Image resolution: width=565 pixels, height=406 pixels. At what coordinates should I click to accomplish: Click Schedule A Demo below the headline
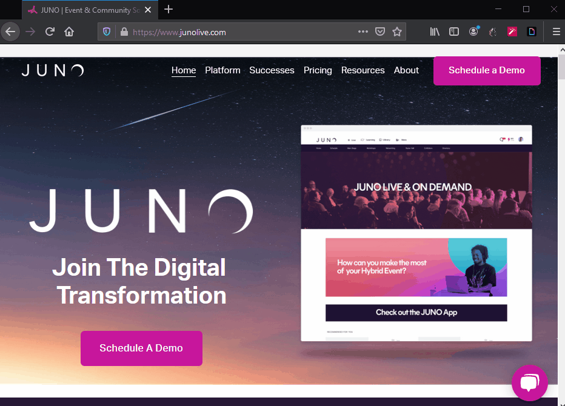[x=141, y=348]
